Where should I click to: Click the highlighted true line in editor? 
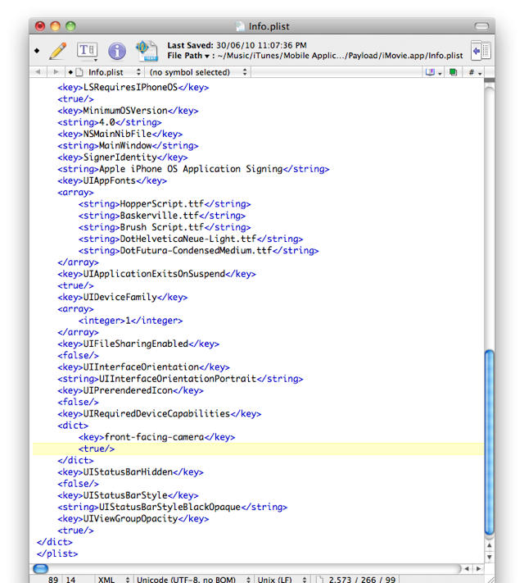click(97, 449)
